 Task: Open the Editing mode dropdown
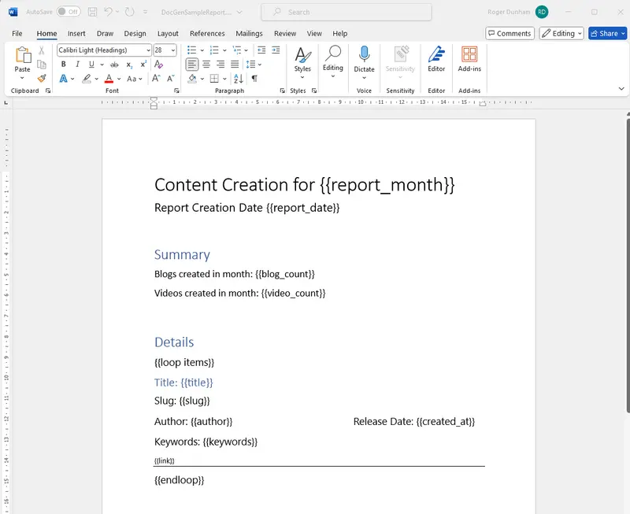tap(561, 34)
